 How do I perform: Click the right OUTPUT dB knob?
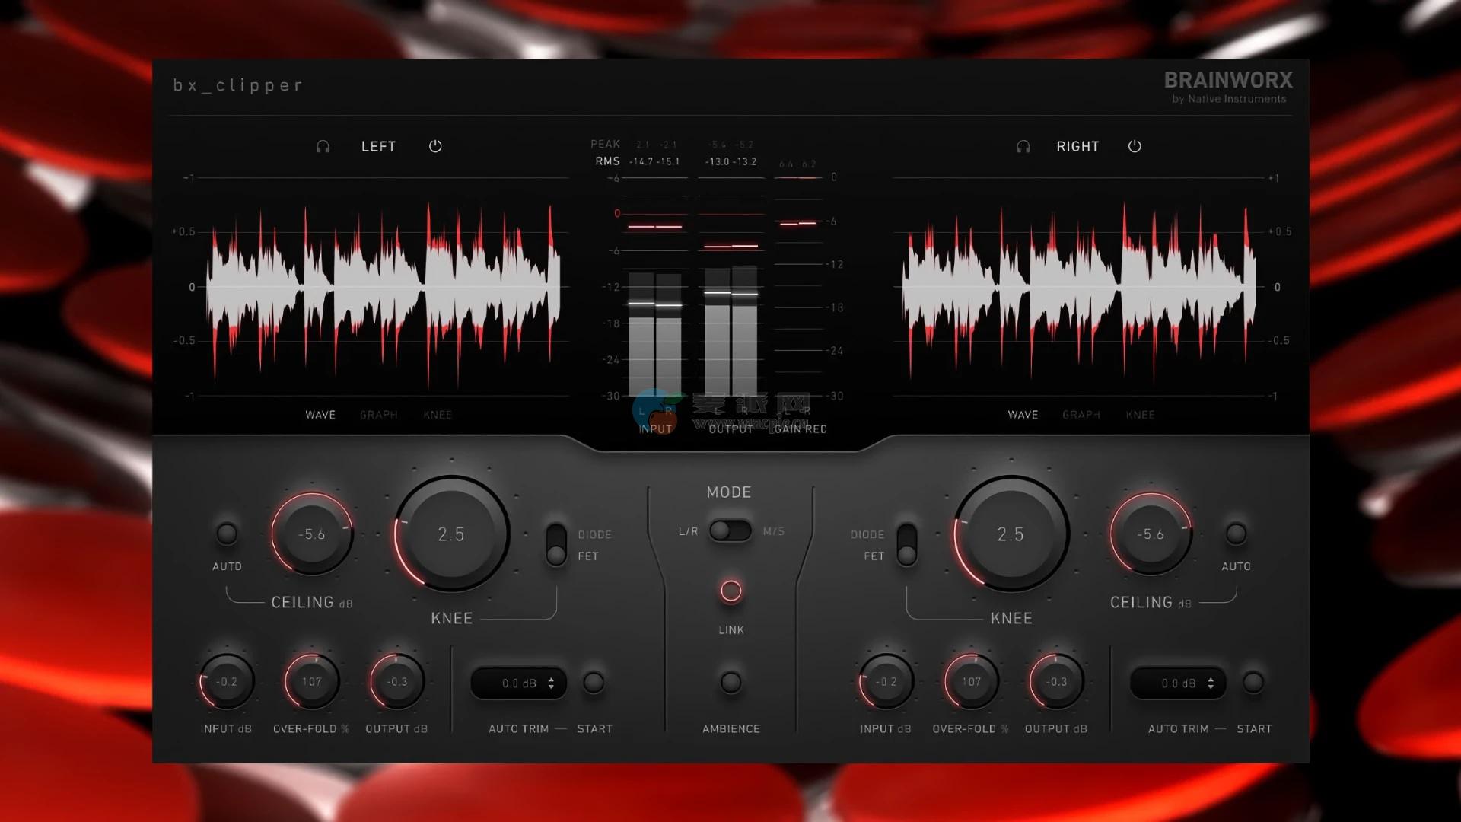[1056, 681]
